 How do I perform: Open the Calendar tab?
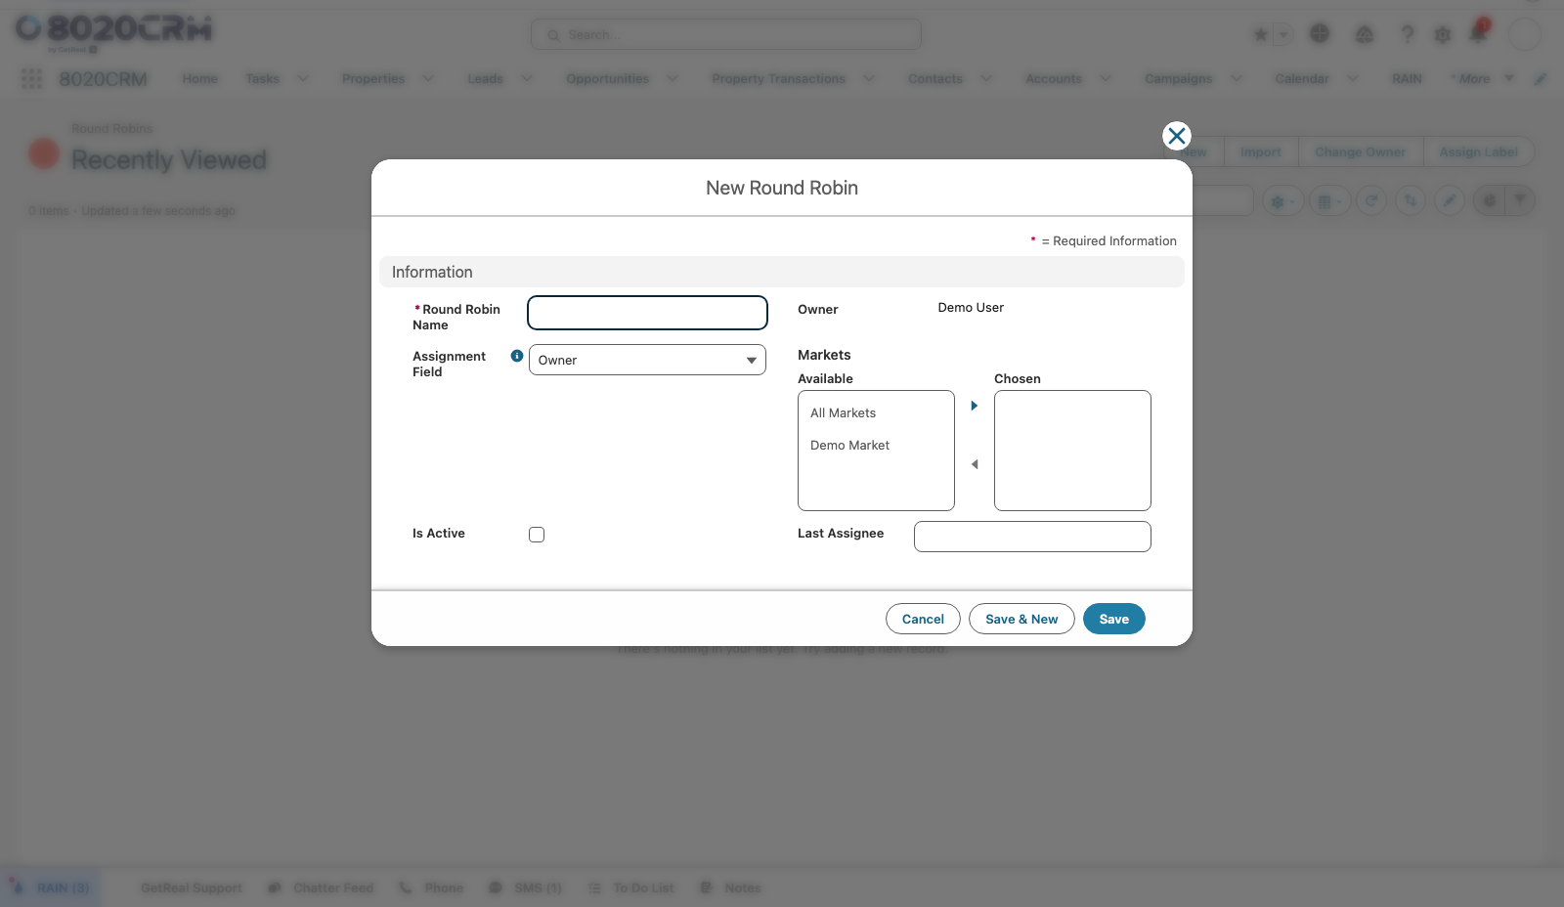pos(1302,78)
